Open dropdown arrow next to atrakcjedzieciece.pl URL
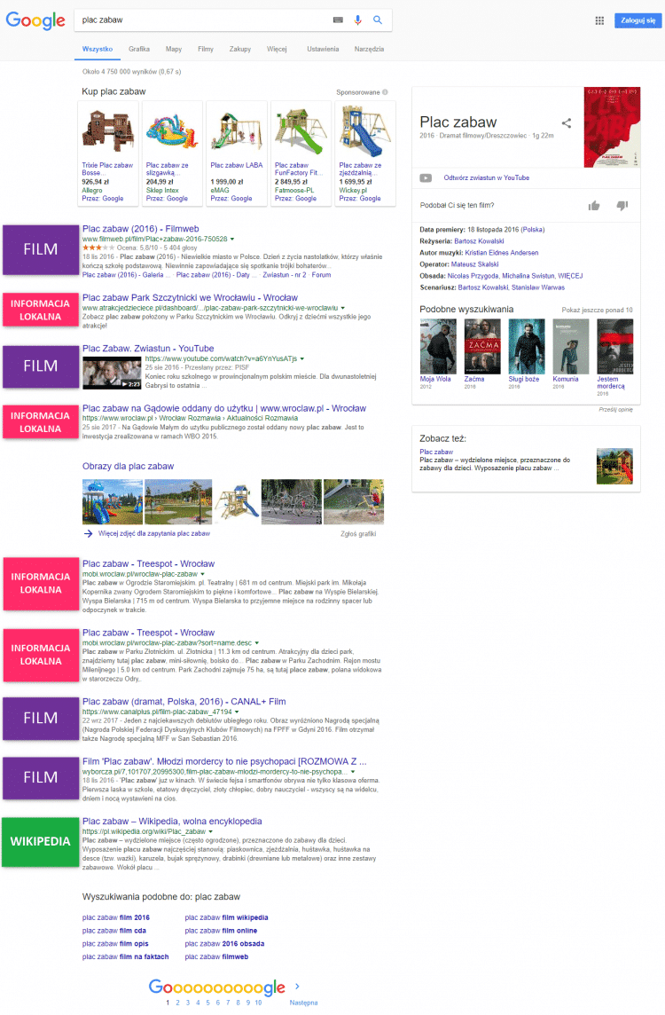 click(x=343, y=308)
